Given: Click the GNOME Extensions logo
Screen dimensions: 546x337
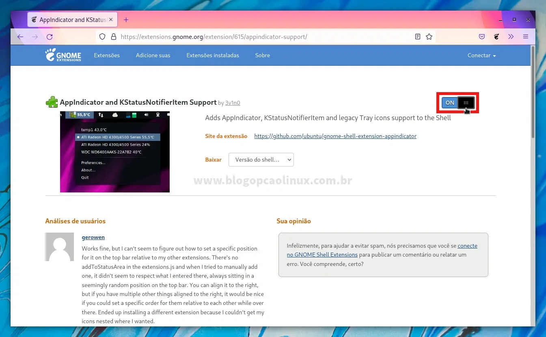Looking at the screenshot, I should pyautogui.click(x=63, y=55).
